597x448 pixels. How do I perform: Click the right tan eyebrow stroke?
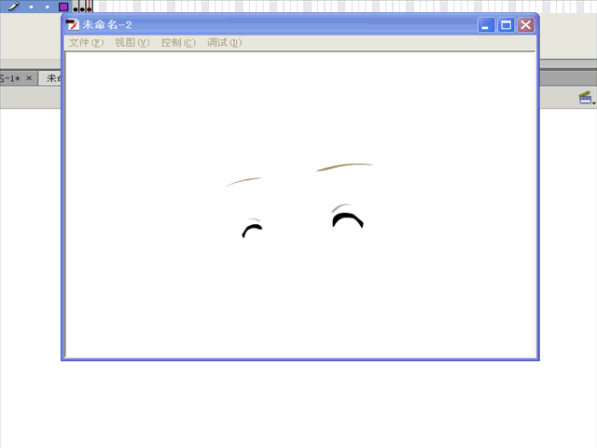coord(345,167)
